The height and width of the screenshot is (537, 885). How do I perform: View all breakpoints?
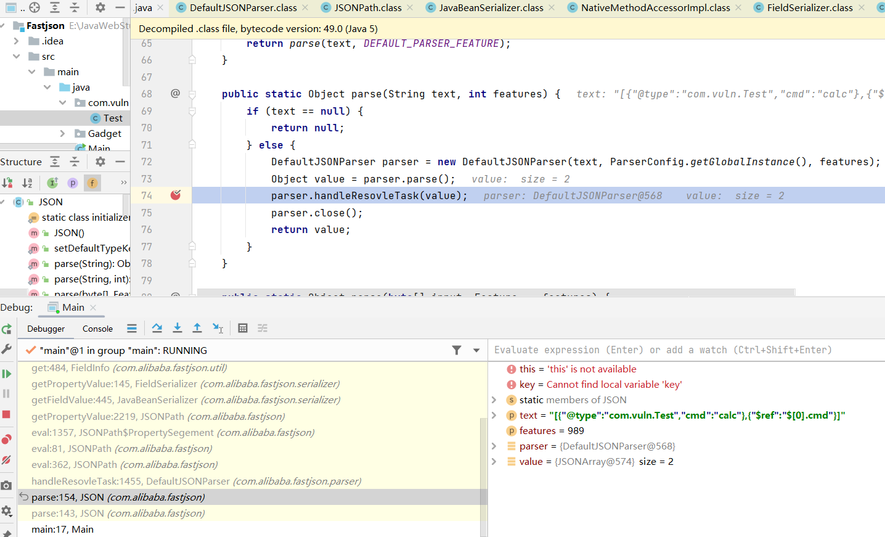(x=7, y=439)
